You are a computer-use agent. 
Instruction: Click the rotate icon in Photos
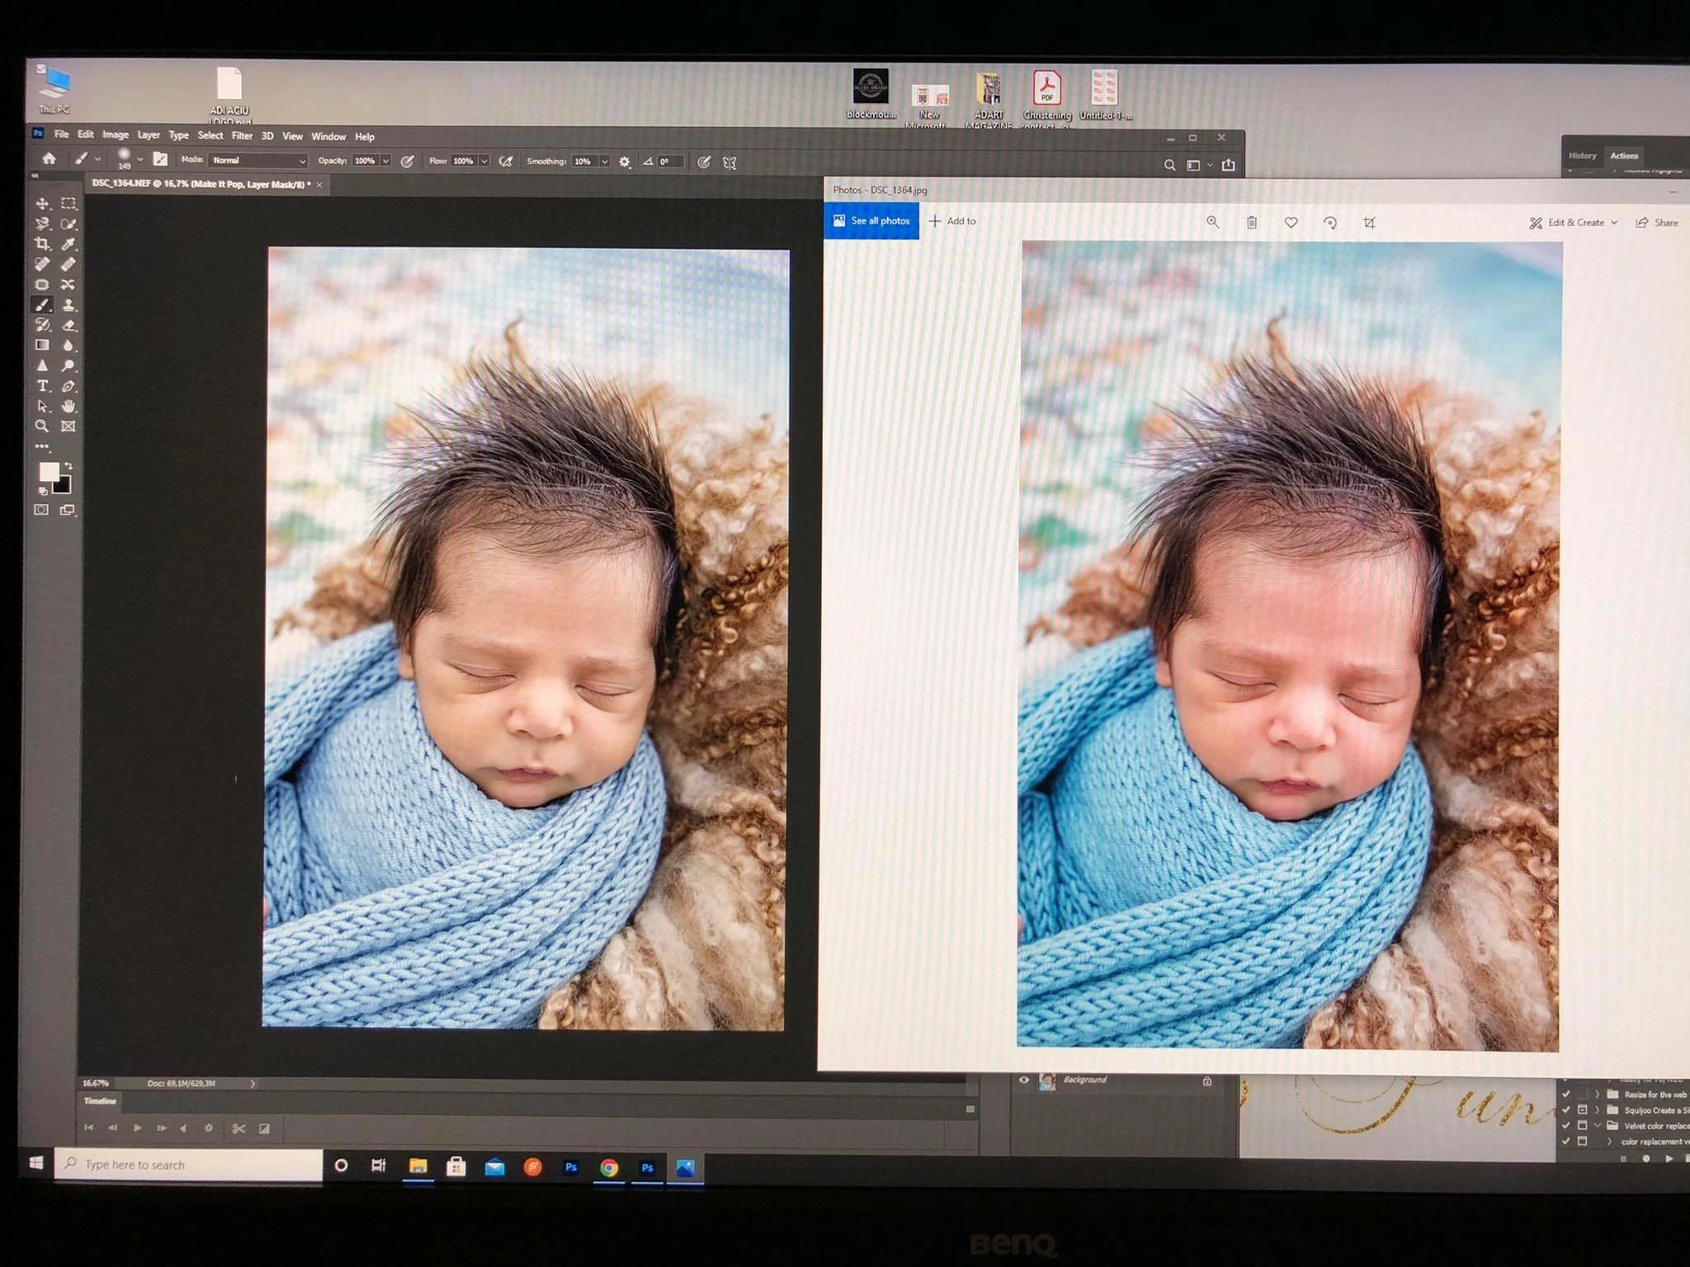(x=1330, y=223)
